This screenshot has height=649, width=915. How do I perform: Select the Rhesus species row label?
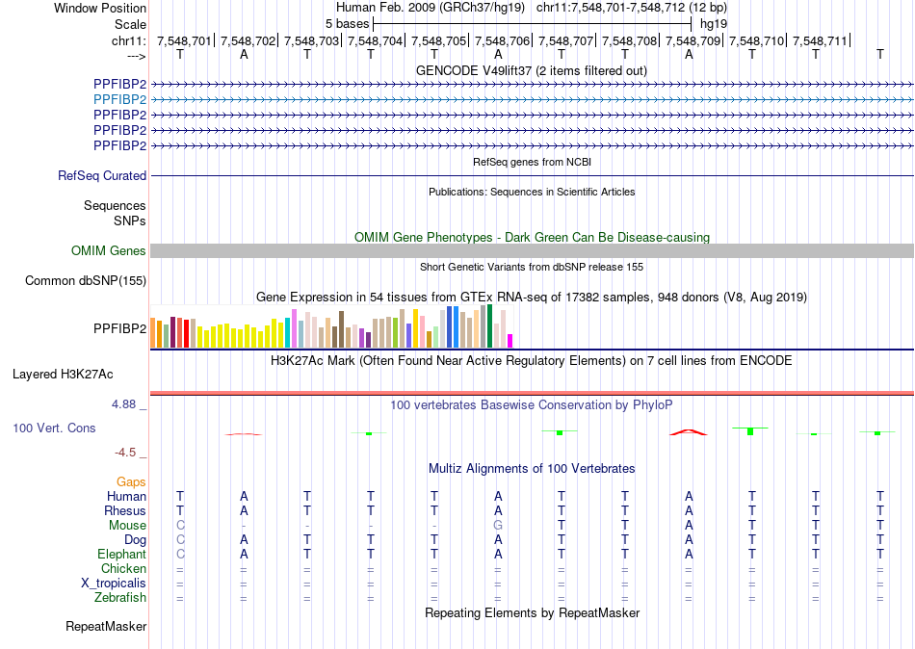pos(125,510)
